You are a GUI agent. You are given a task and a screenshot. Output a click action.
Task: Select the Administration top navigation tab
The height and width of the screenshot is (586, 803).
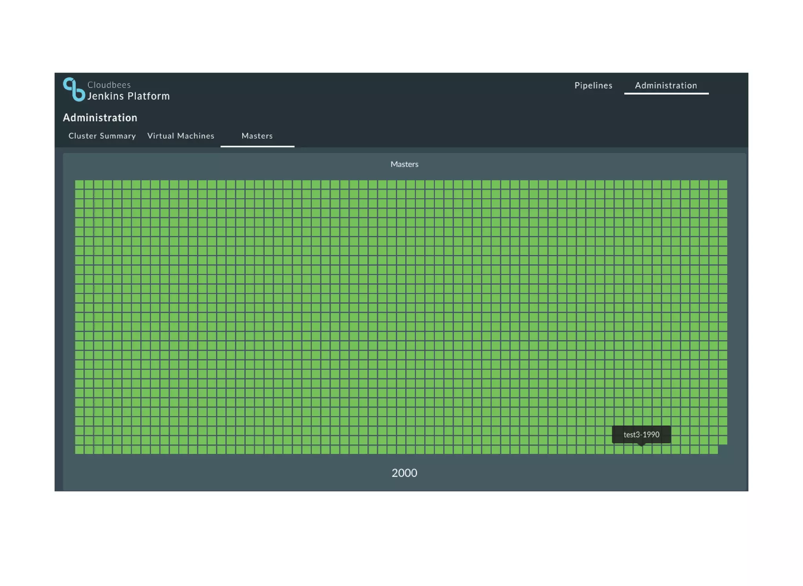click(666, 86)
